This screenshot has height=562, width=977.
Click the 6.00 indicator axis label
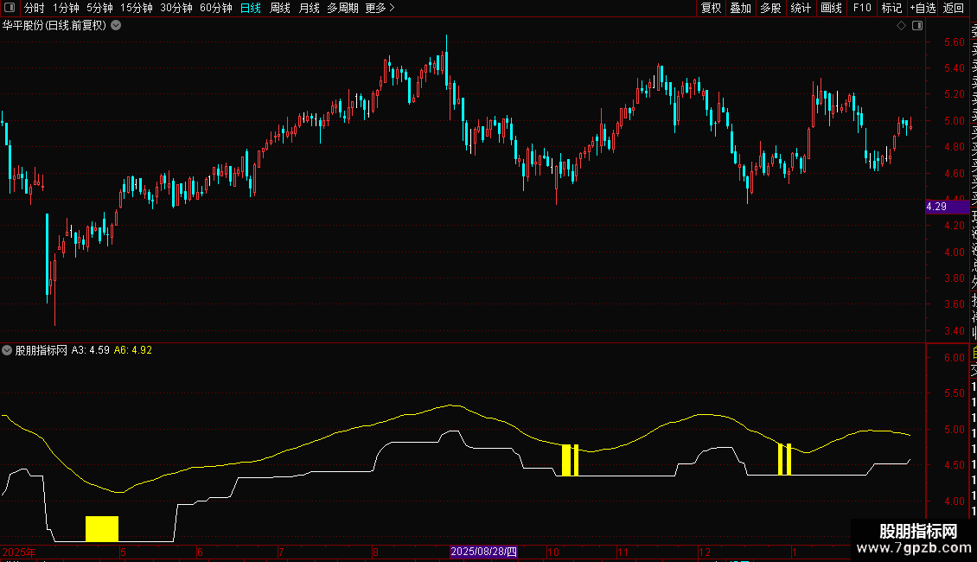954,358
